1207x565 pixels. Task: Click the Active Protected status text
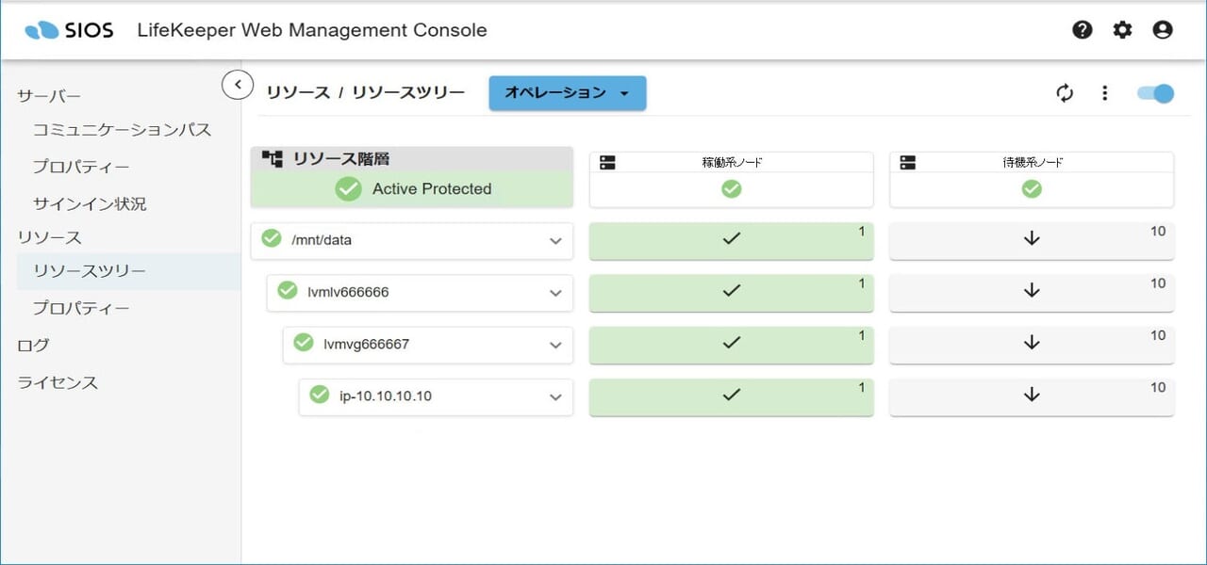point(432,188)
